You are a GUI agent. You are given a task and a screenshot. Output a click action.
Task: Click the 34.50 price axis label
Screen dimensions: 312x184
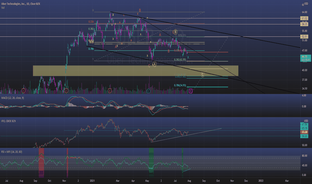(x=304, y=88)
